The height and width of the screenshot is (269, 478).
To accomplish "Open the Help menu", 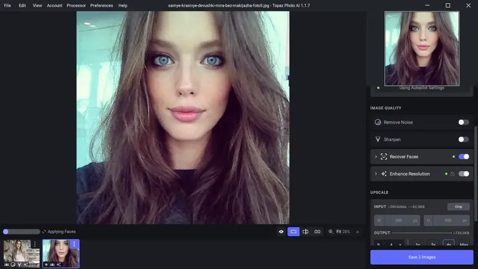I will tap(123, 5).
